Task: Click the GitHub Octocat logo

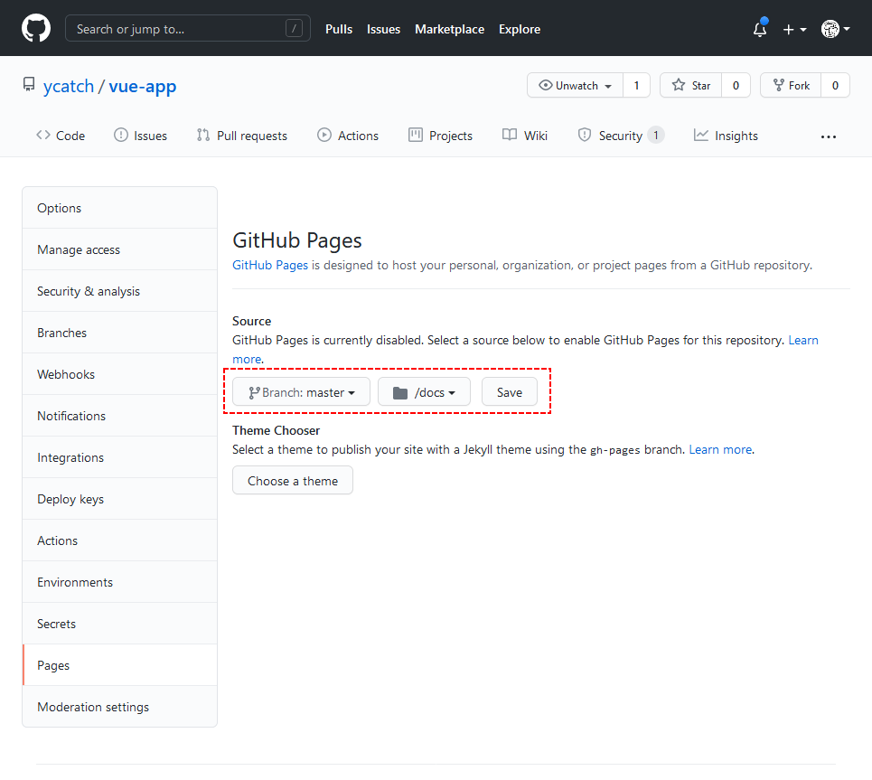Action: [36, 29]
